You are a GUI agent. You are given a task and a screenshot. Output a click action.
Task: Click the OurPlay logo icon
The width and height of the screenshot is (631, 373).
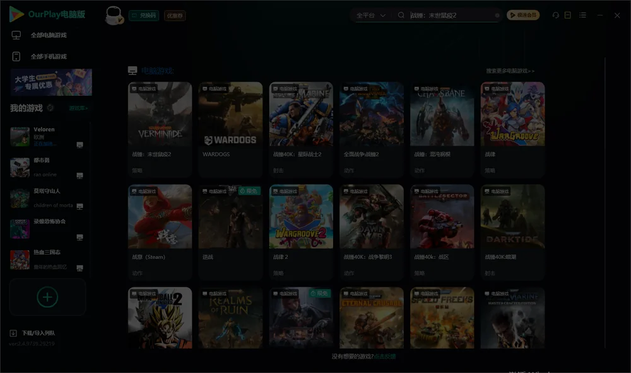pyautogui.click(x=16, y=14)
